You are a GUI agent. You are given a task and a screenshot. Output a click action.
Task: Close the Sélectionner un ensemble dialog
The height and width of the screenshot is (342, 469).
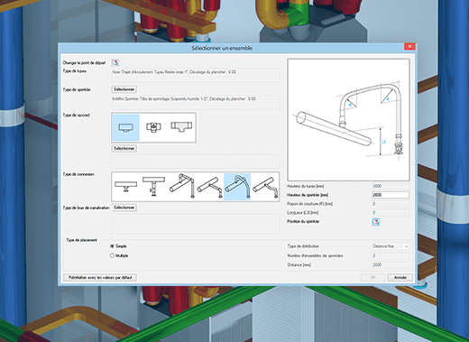coord(409,46)
